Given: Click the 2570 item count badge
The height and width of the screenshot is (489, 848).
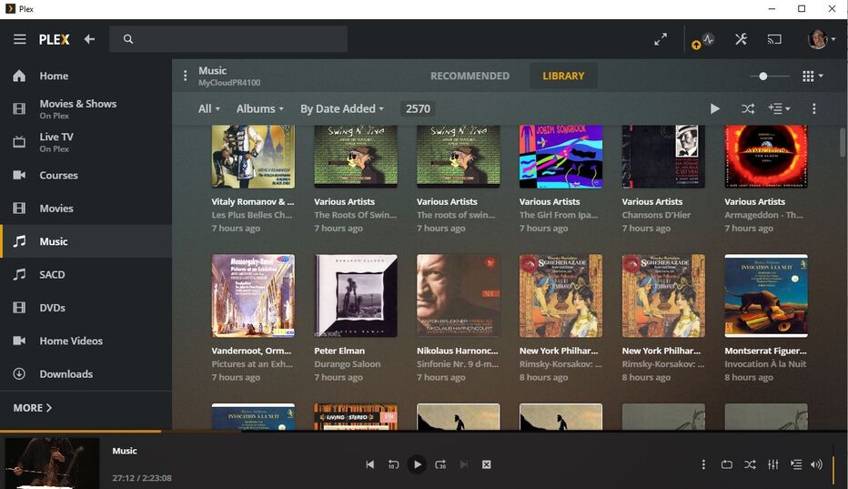Looking at the screenshot, I should click(x=418, y=109).
